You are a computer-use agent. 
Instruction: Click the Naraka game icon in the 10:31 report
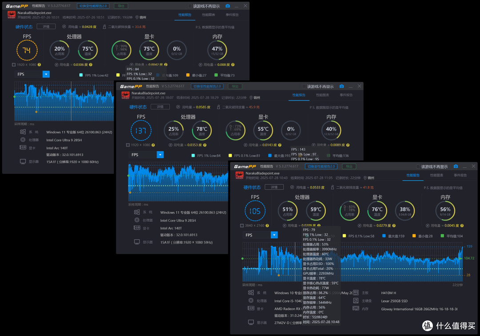click(11, 15)
